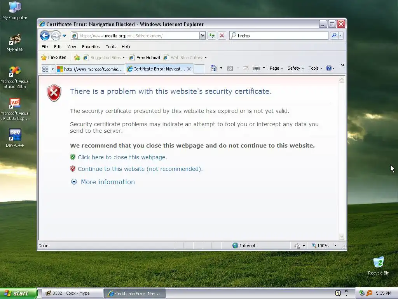This screenshot has width=398, height=299.
Task: Open the zoom level dropdown arrow
Action: [335, 246]
